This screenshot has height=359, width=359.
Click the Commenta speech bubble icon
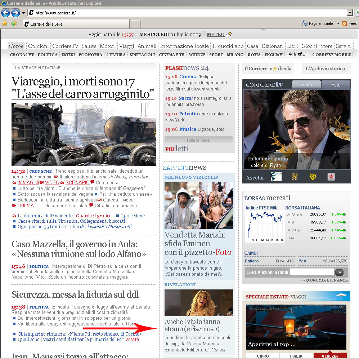click(92, 182)
